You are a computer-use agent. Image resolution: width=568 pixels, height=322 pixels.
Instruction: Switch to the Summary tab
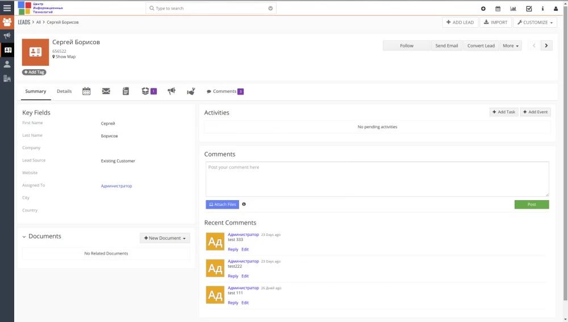tap(35, 91)
